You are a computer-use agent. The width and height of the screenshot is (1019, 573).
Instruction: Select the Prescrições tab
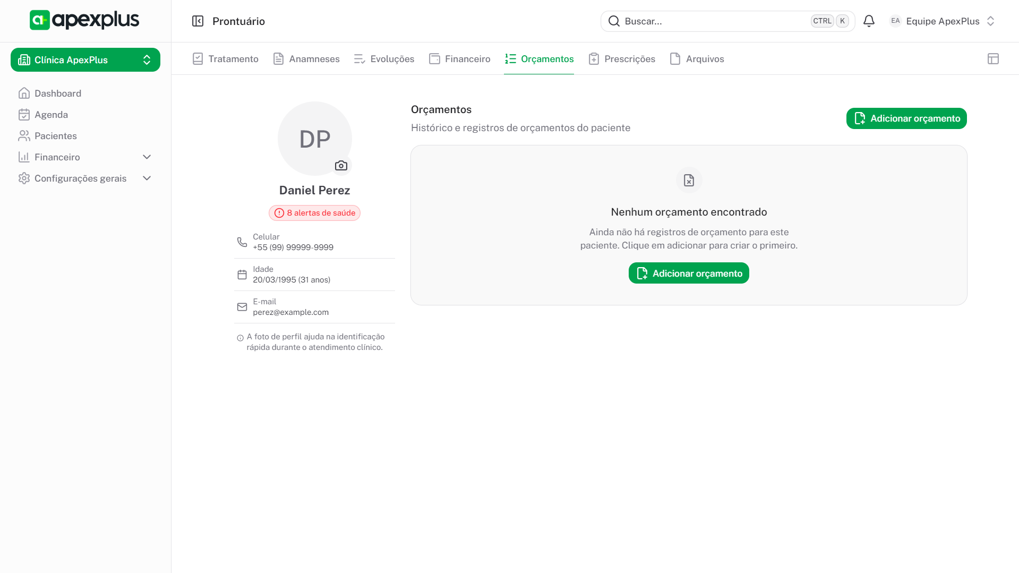(622, 59)
